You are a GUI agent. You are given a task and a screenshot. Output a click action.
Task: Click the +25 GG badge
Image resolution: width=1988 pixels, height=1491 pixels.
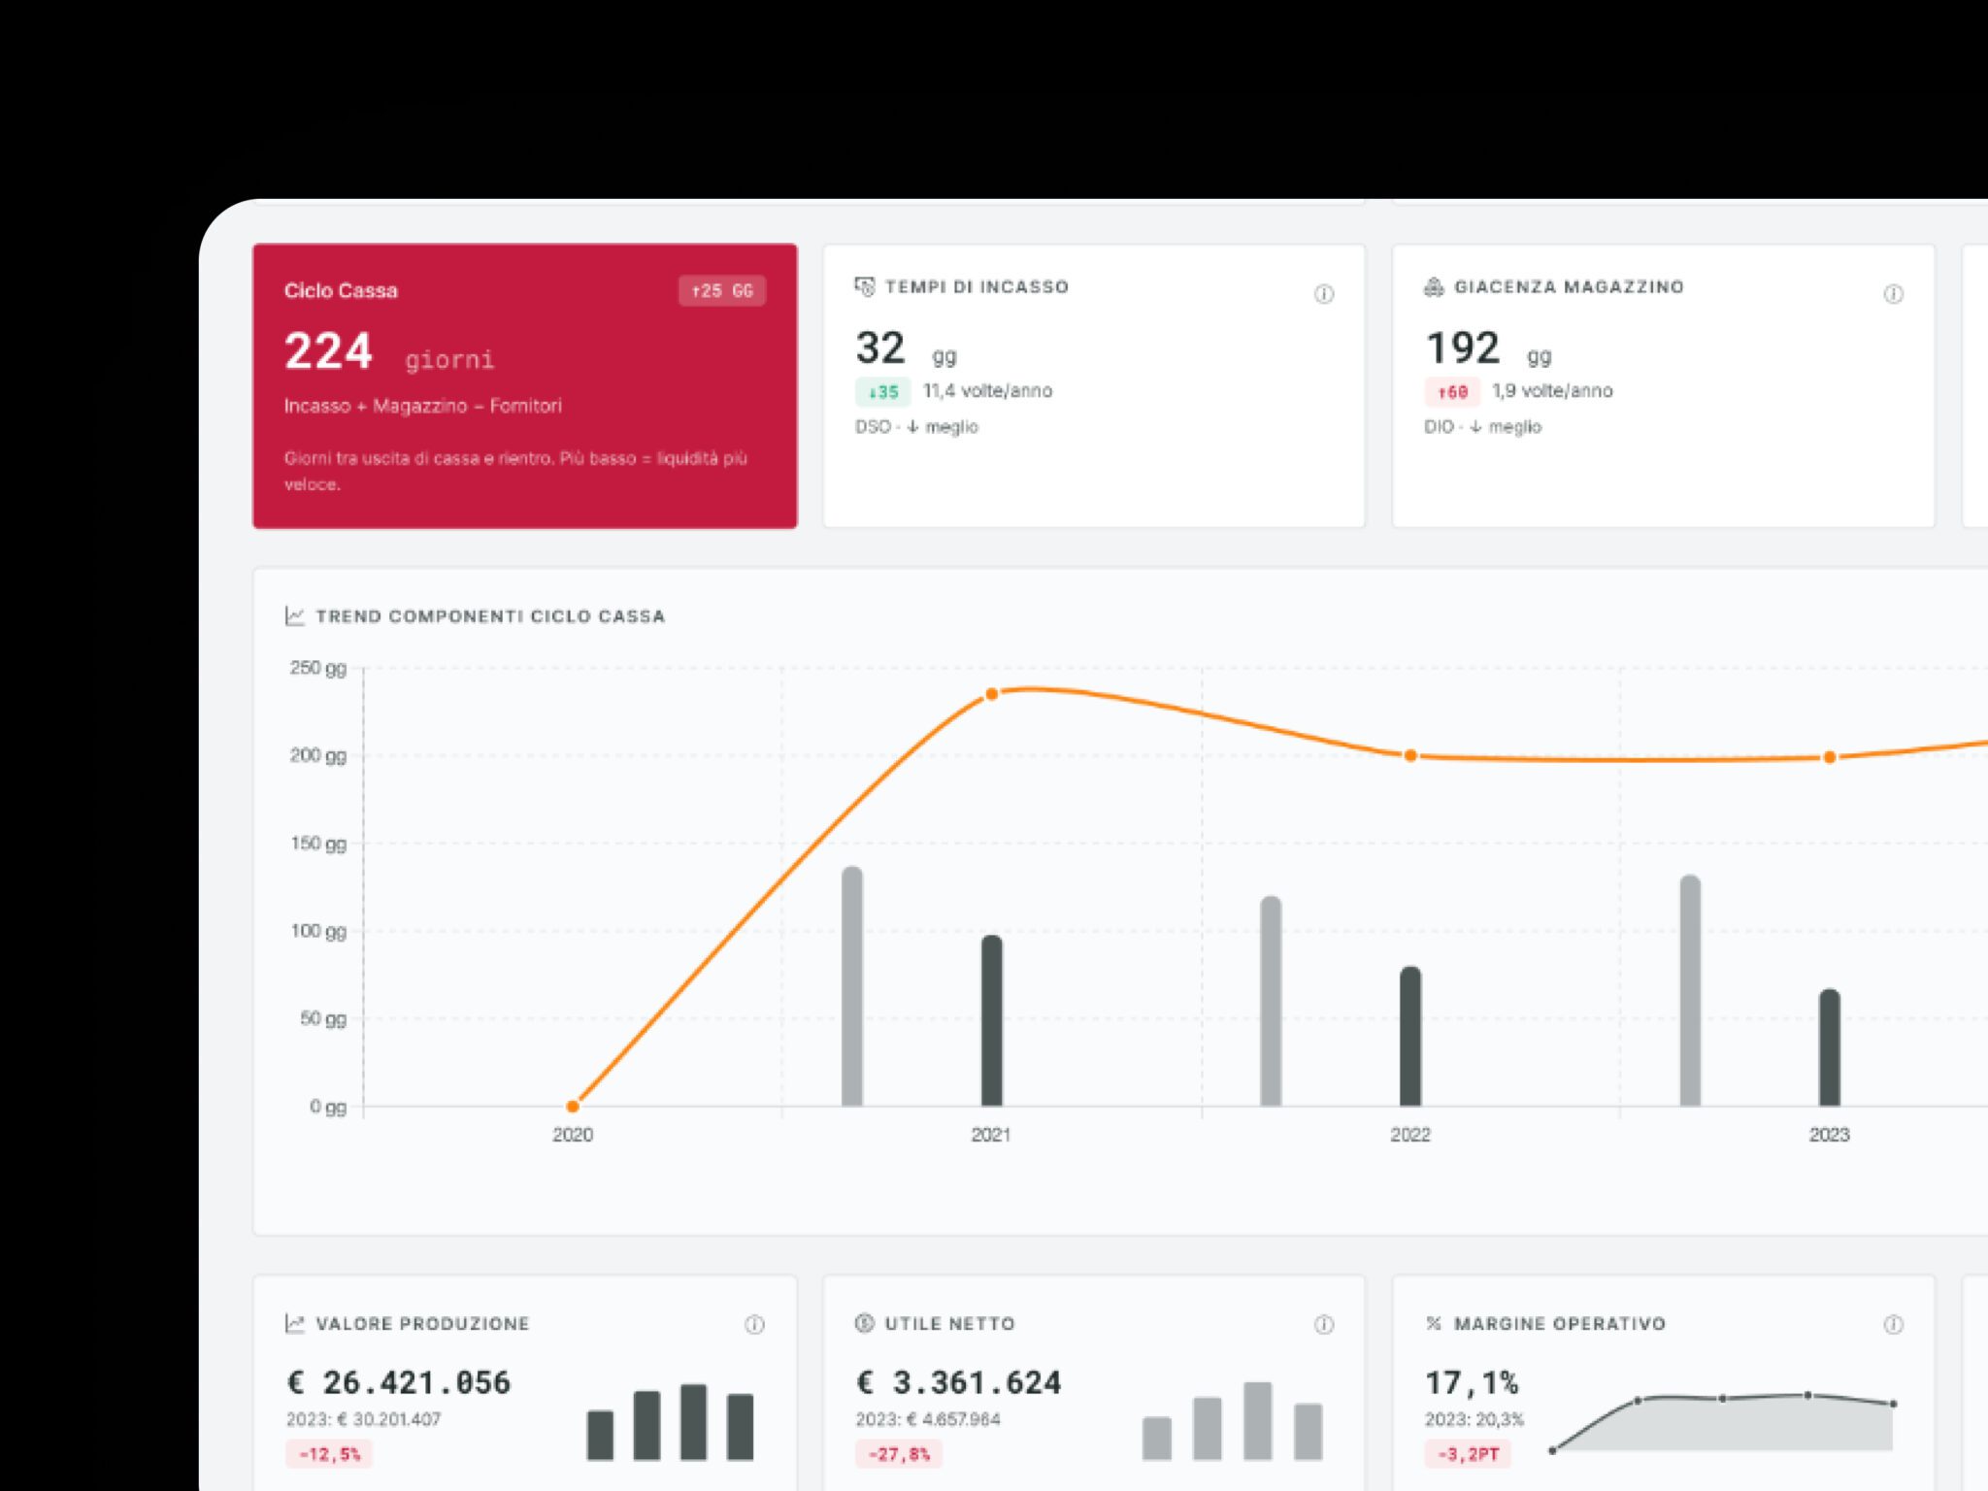pos(722,290)
